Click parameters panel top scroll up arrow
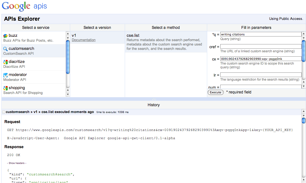The height and width of the screenshot is (183, 306). pos(304,33)
